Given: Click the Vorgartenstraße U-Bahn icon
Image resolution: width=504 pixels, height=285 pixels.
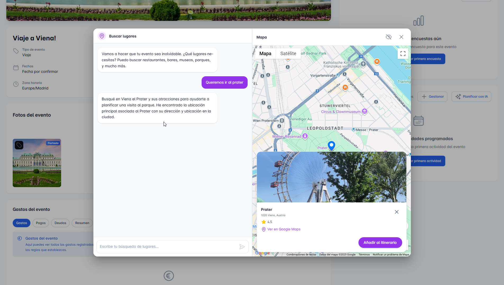Looking at the screenshot, I should (338, 75).
